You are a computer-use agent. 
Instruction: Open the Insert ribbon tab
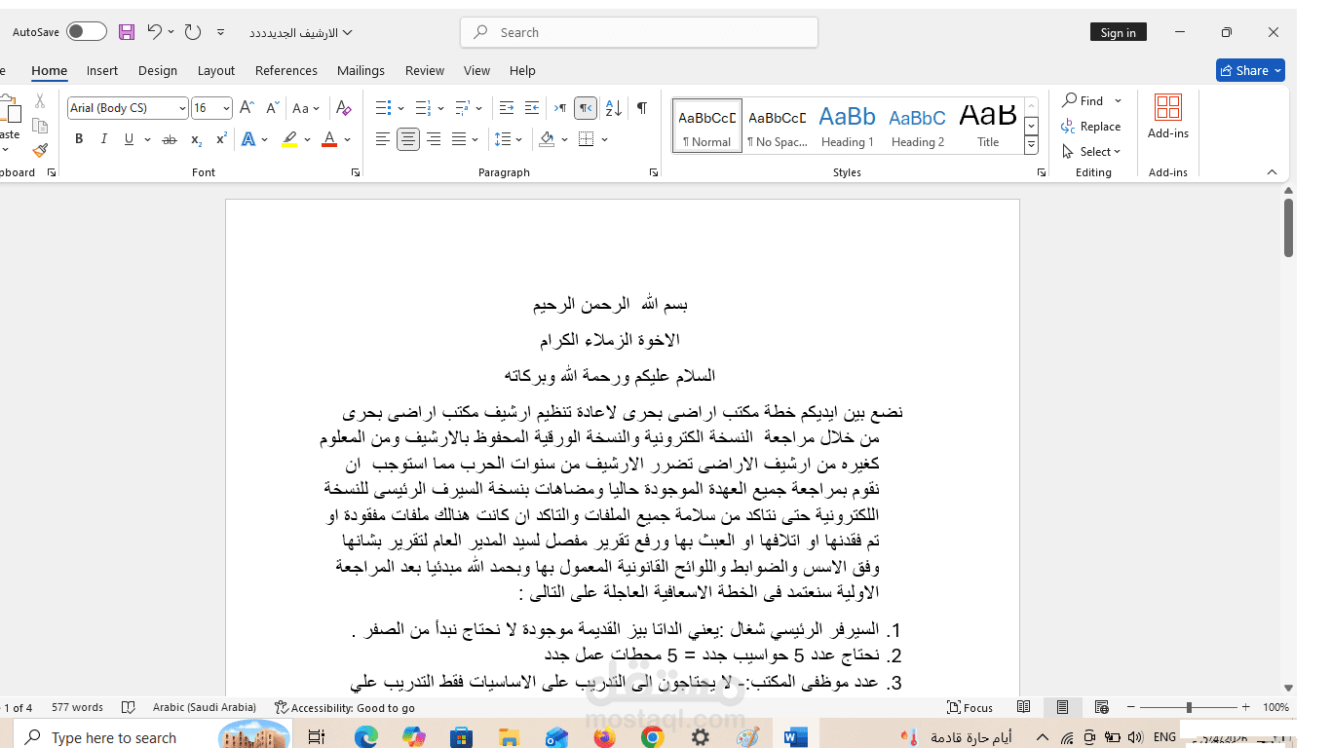(102, 71)
